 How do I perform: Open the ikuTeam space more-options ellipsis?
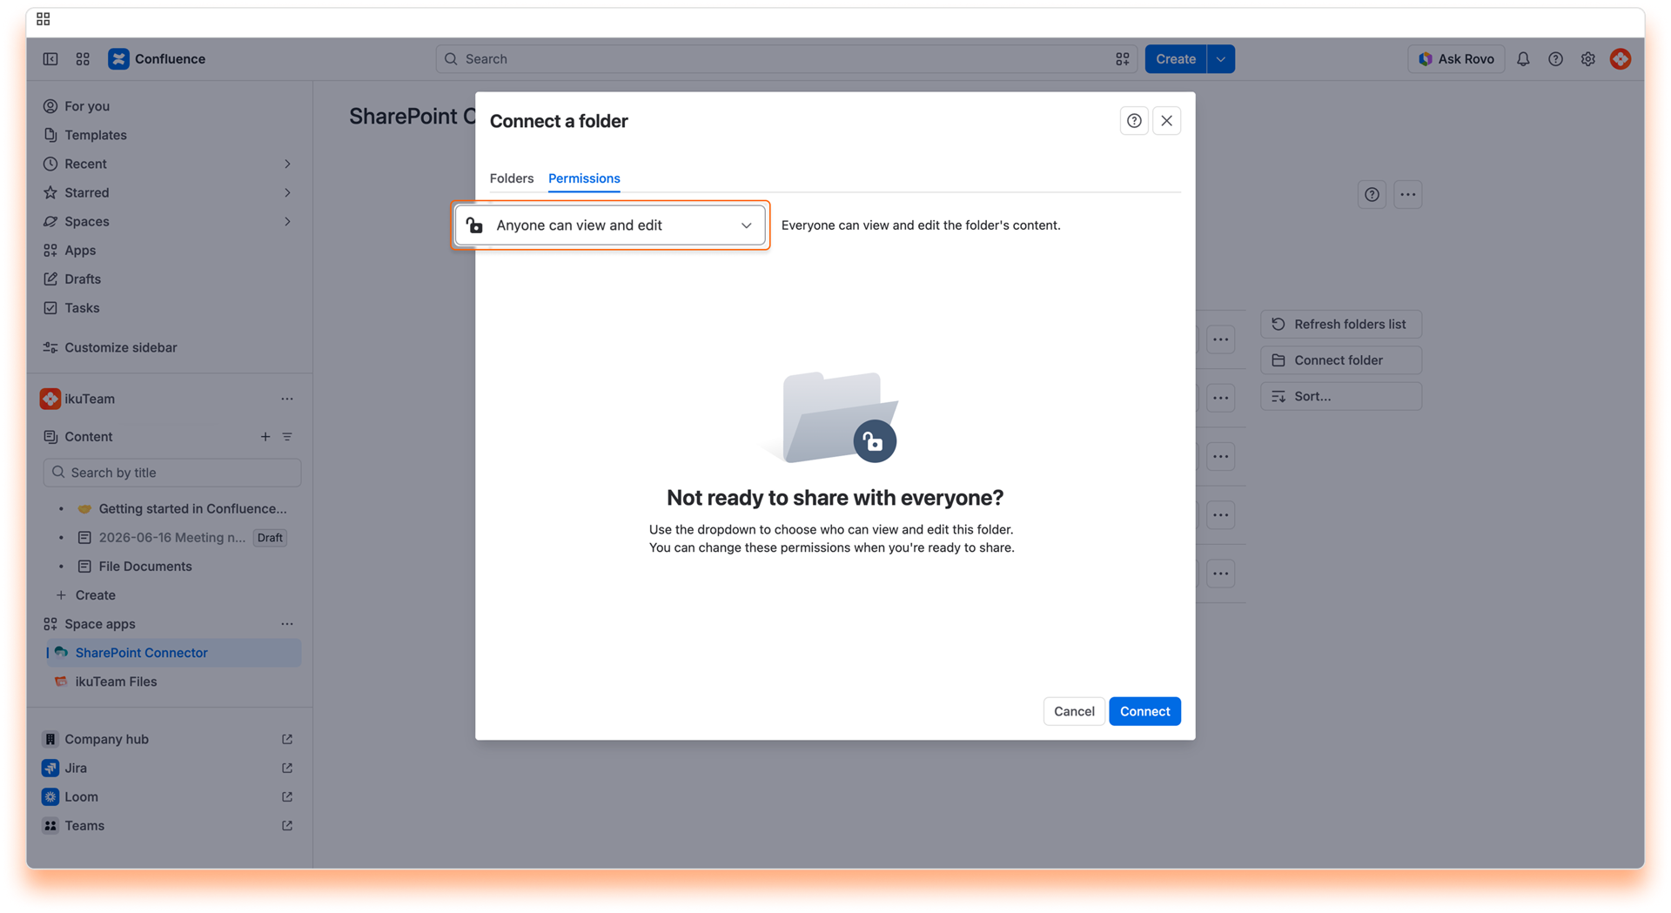coord(287,399)
